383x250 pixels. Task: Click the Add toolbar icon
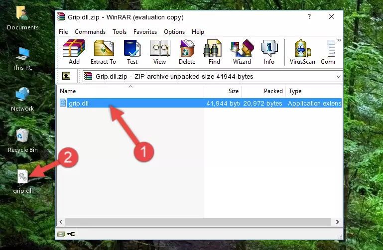coord(74,52)
